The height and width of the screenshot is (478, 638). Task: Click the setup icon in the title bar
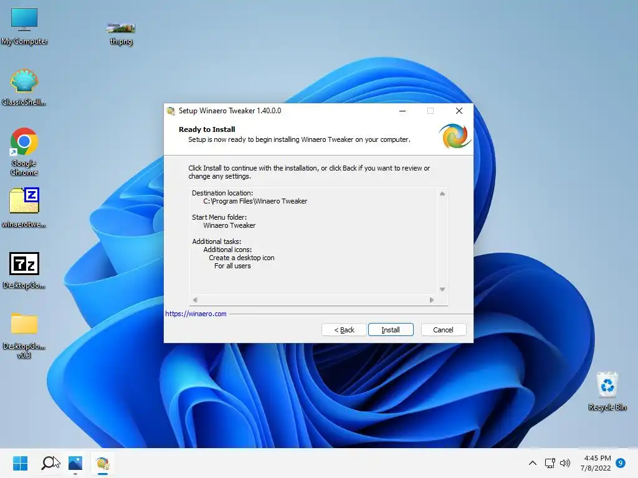point(171,111)
